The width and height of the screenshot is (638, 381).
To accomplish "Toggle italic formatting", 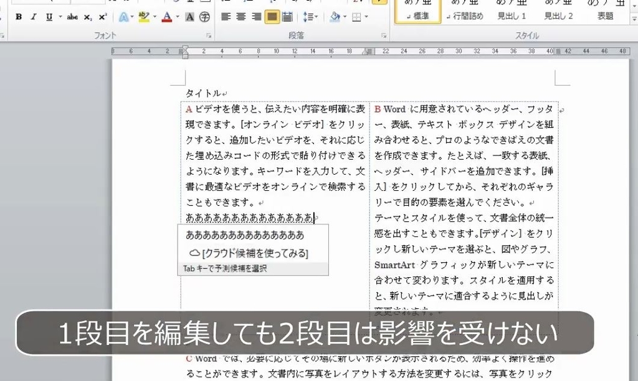I will pos(34,17).
